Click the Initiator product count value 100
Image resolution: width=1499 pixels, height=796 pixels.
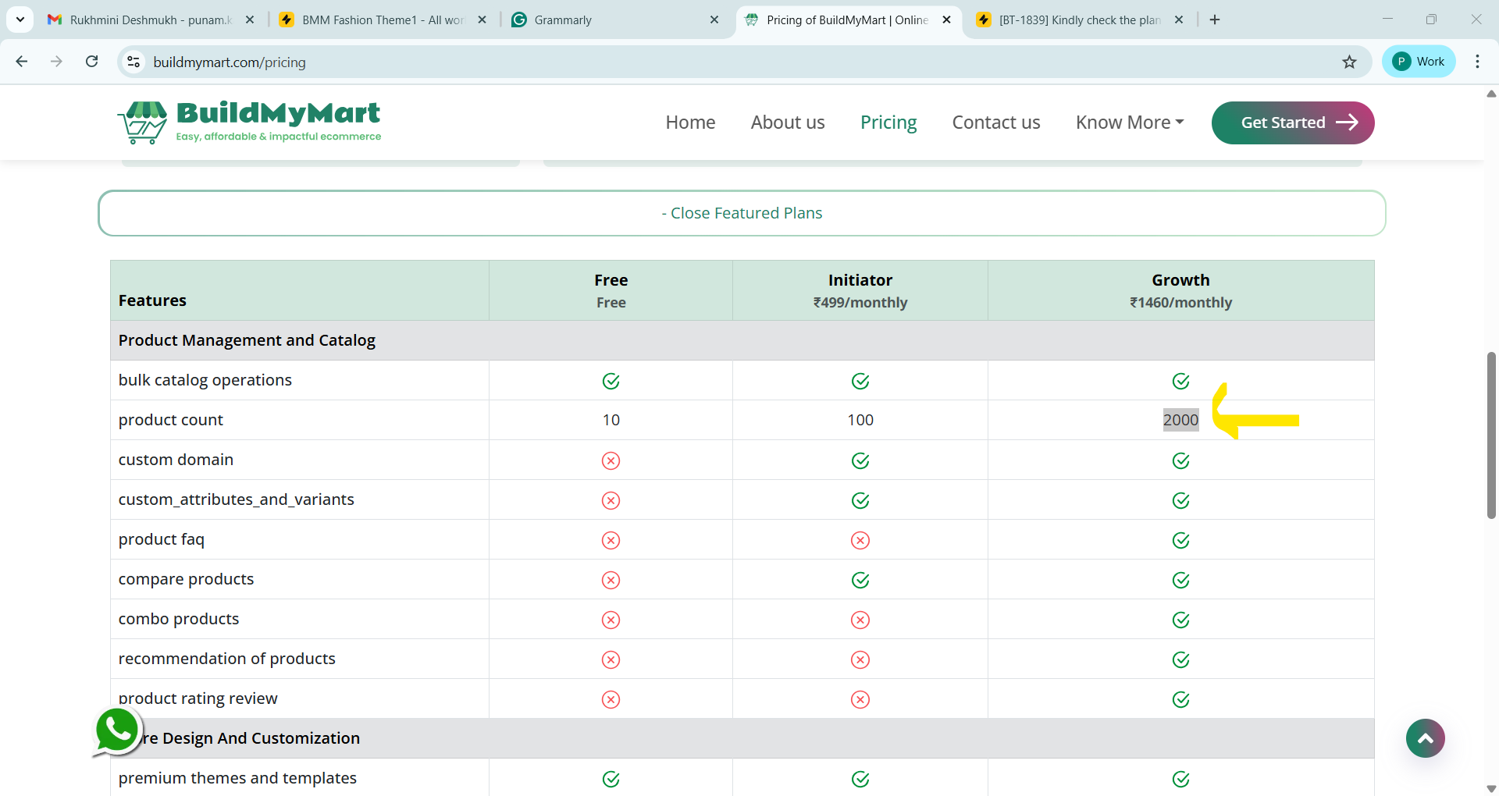click(x=860, y=420)
